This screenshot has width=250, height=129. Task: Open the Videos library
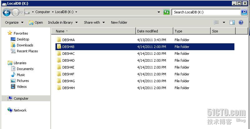click(22, 87)
